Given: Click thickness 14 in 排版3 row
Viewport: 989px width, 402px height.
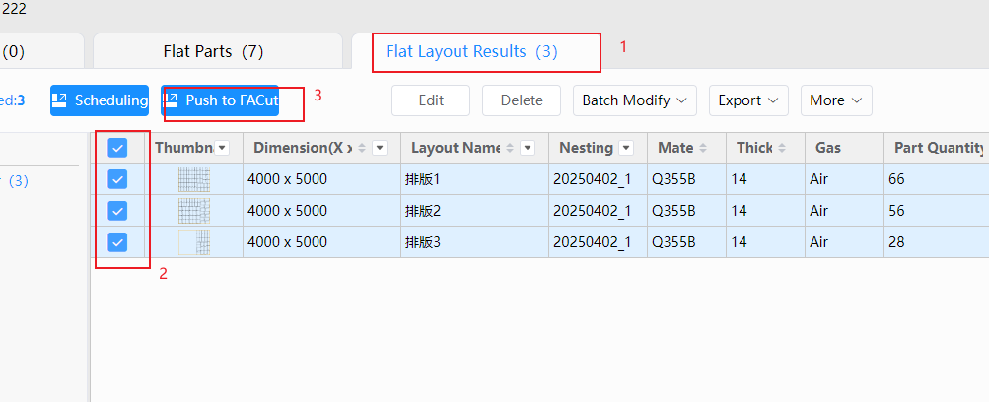Looking at the screenshot, I should coord(739,242).
